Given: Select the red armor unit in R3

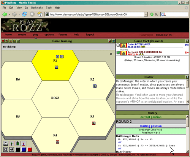Looking at the screenshot, I should (x=94, y=123).
